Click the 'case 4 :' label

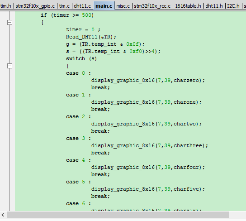[78, 160]
